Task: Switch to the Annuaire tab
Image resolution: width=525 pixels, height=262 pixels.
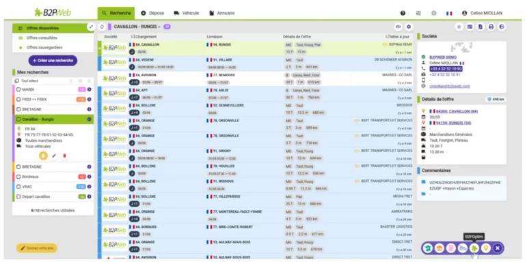Action: [221, 14]
